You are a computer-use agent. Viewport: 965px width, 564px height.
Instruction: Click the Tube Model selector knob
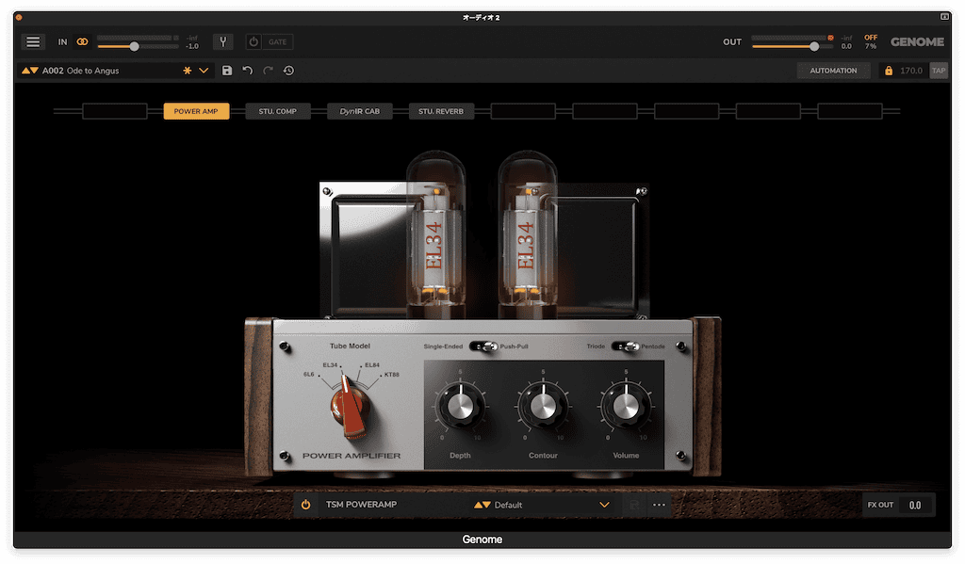pos(349,406)
